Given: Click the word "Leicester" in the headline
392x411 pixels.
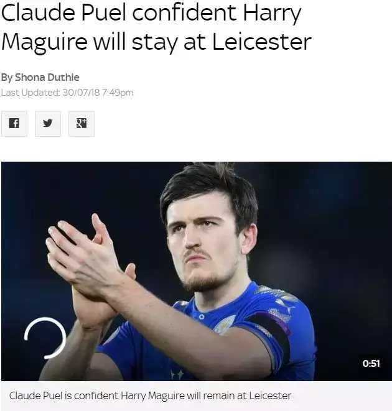Looking at the screenshot, I should coord(261,42).
